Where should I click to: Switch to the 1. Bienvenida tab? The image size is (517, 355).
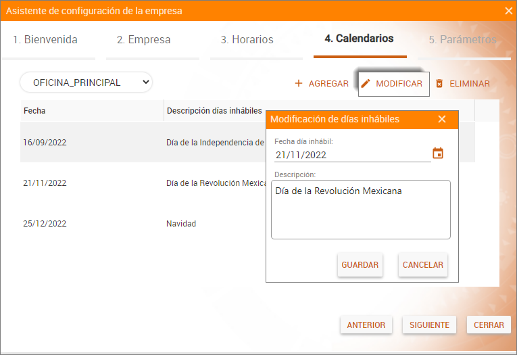click(45, 40)
